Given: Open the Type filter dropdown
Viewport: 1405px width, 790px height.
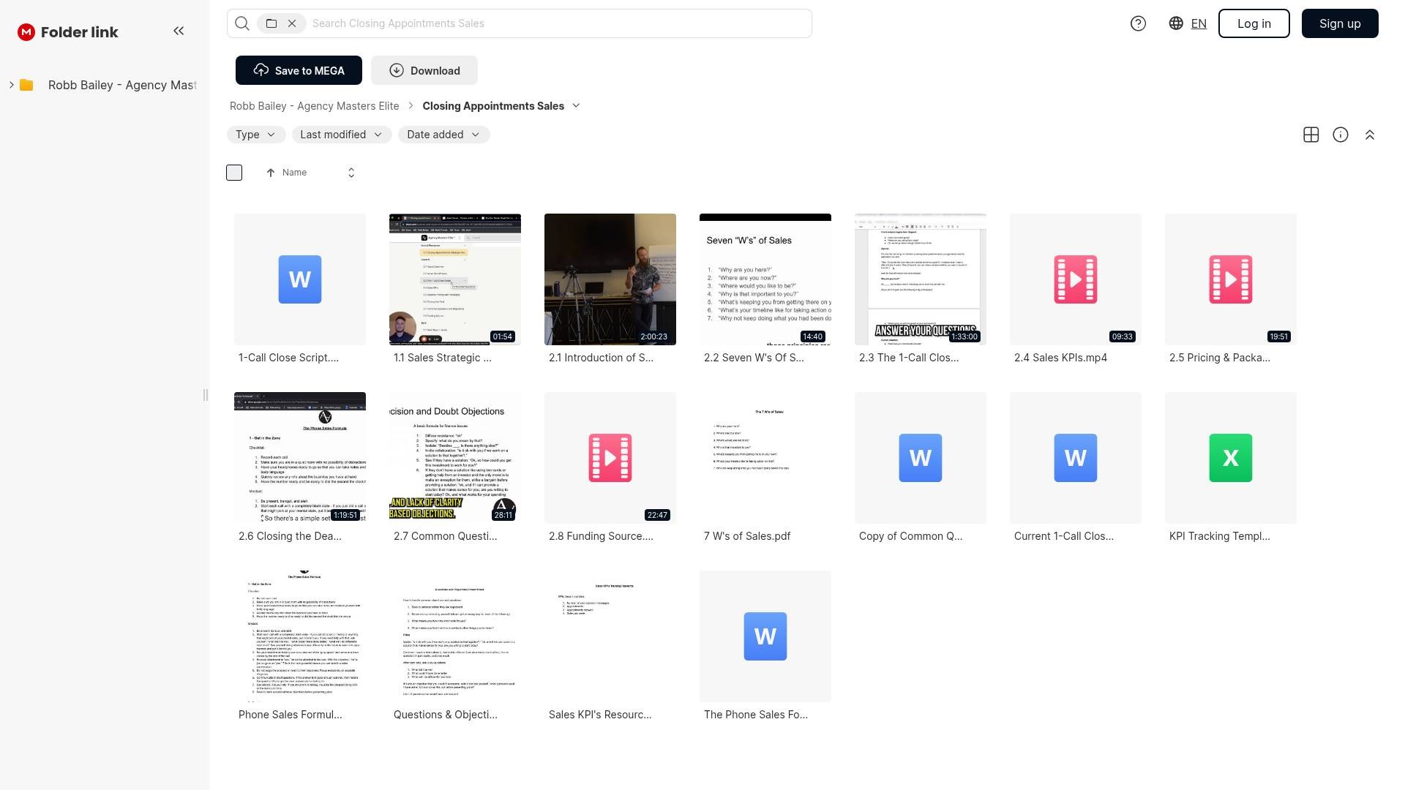Looking at the screenshot, I should point(255,135).
